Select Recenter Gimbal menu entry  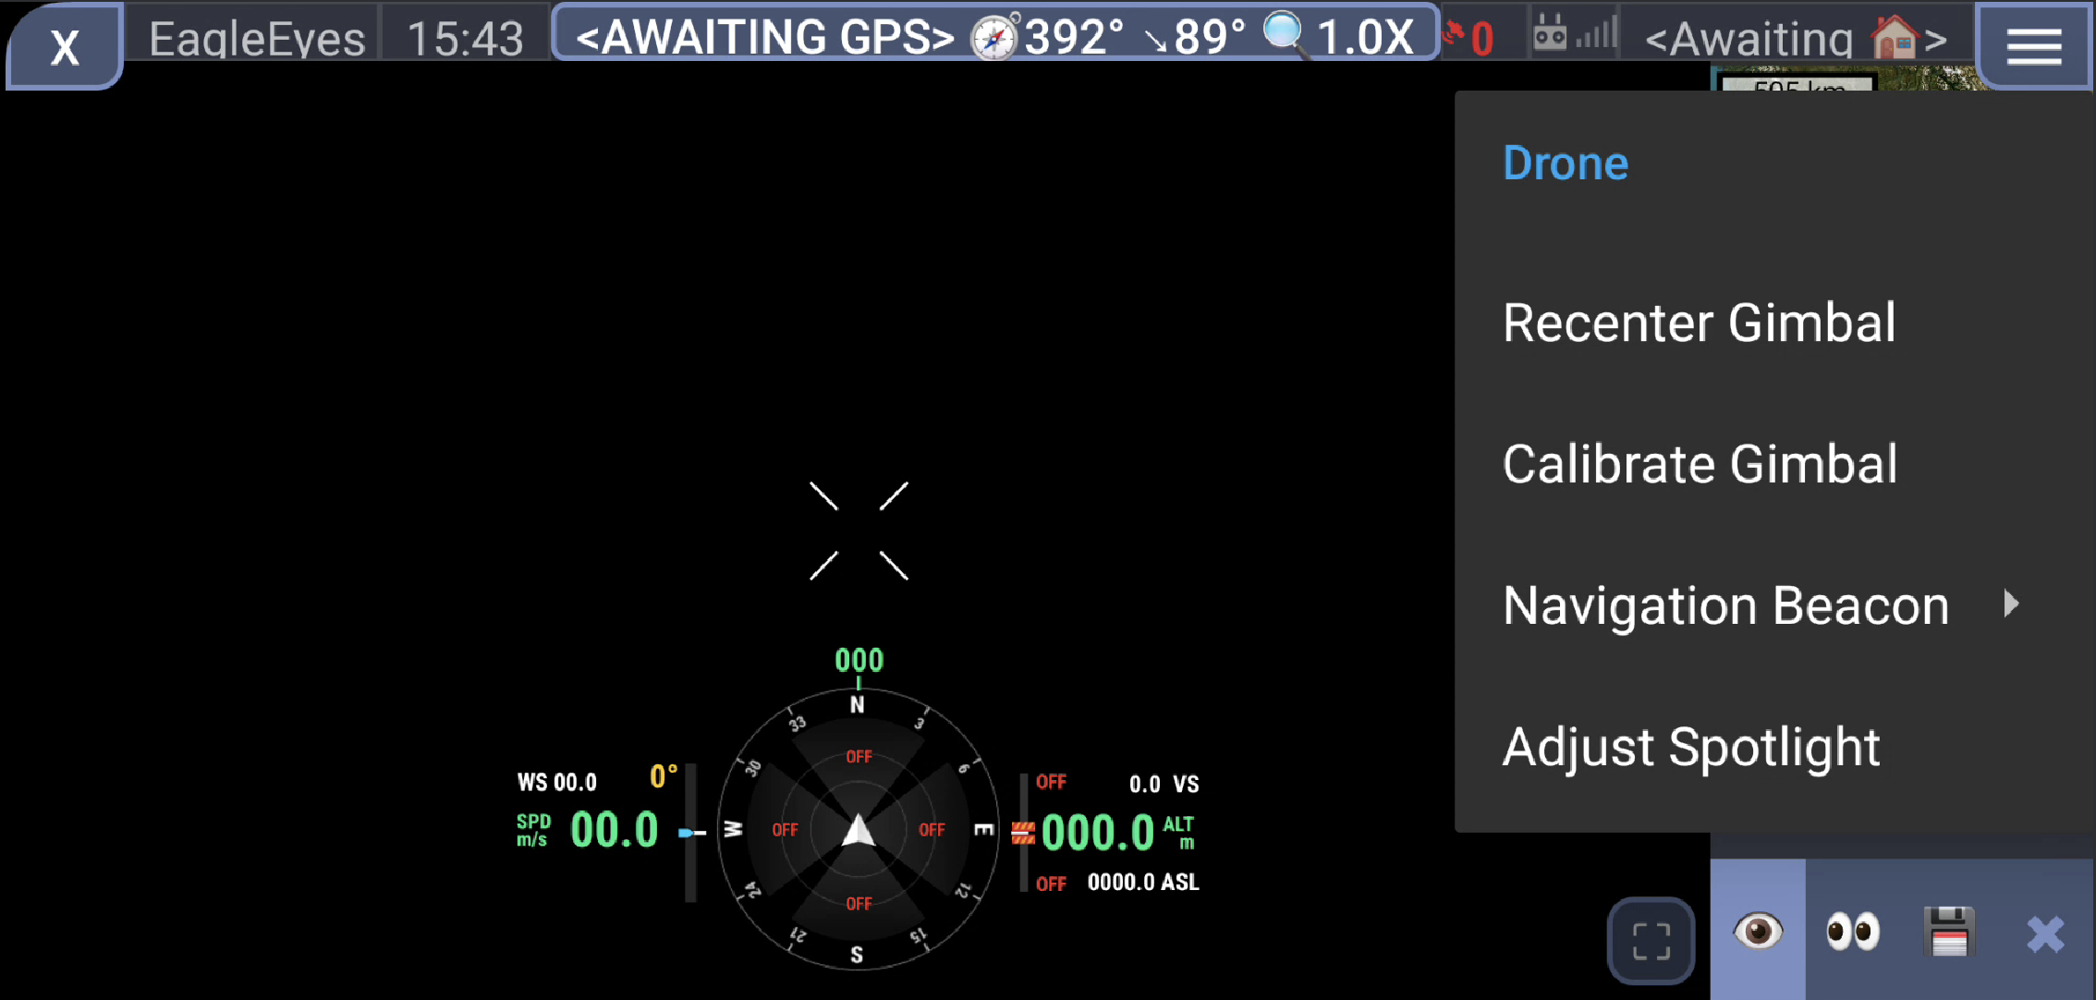pyautogui.click(x=1699, y=323)
